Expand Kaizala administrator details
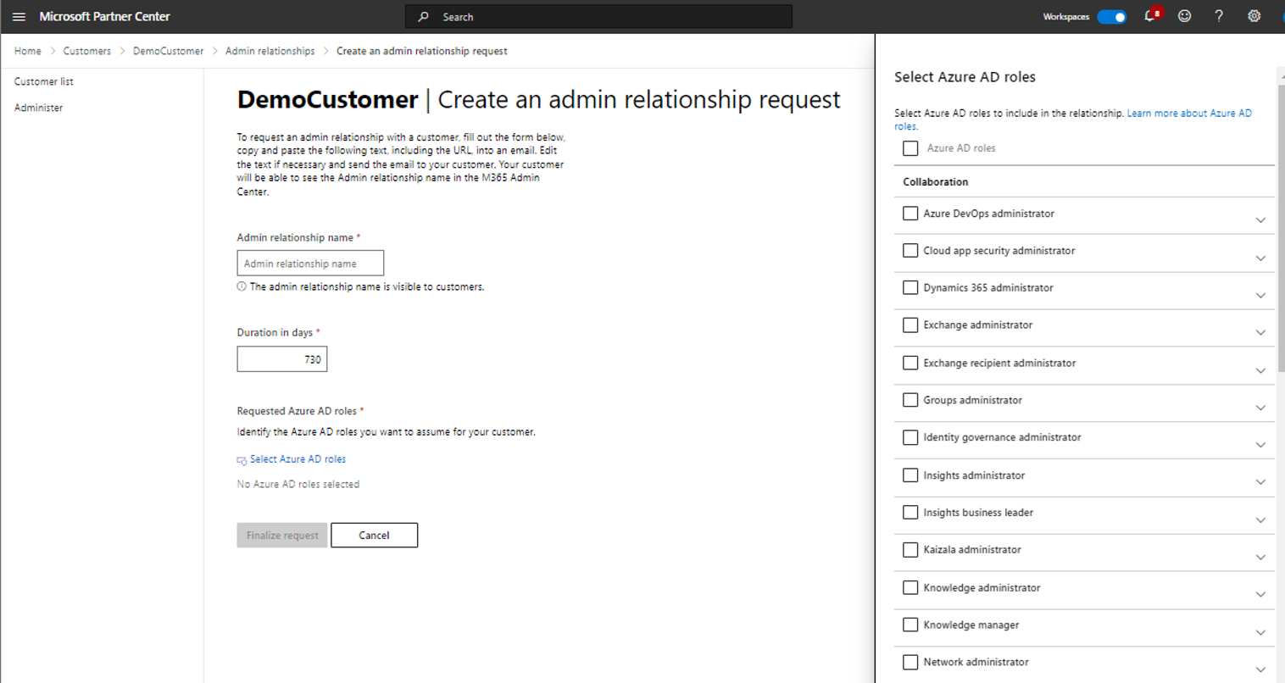Viewport: 1285px width, 683px height. coord(1260,558)
